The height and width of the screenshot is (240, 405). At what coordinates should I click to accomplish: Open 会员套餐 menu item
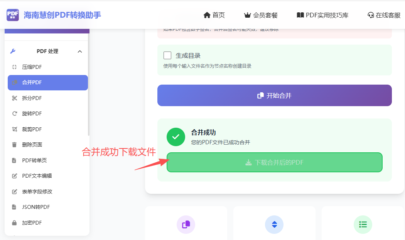pos(261,15)
